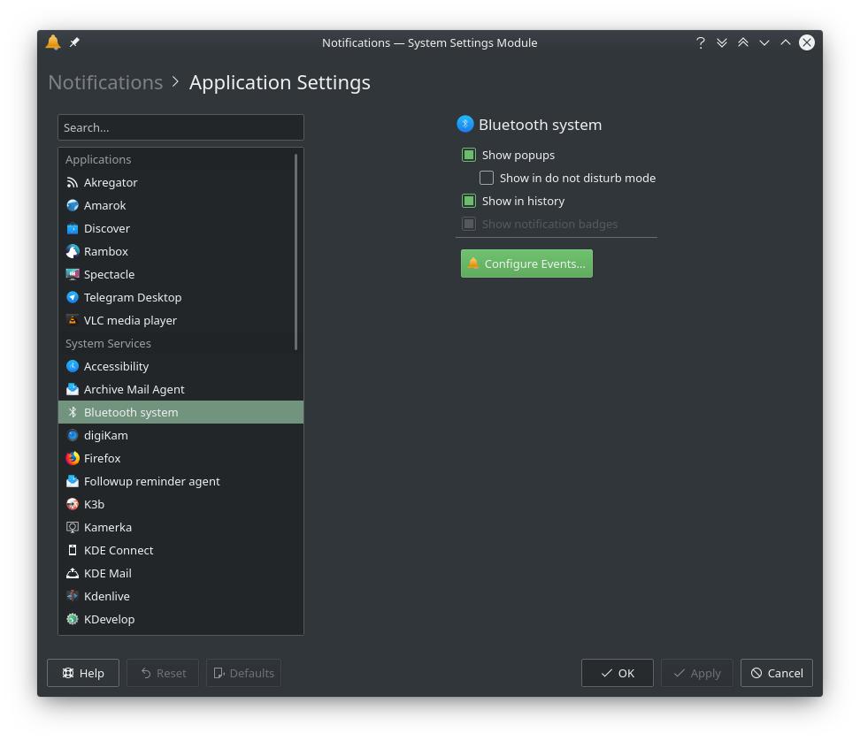860x741 pixels.
Task: Click the Firefox logo icon
Action: 73,459
